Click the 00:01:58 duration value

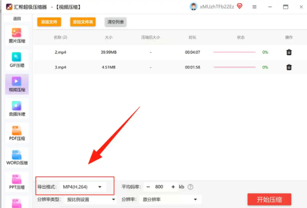pyautogui.click(x=193, y=67)
